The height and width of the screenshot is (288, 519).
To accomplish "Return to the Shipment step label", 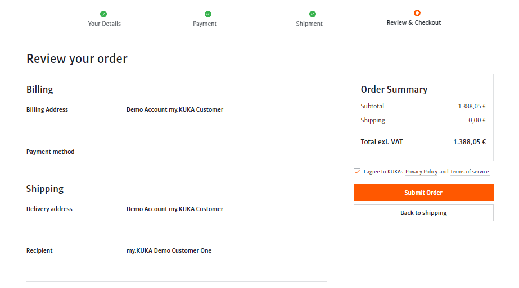I will [x=309, y=24].
